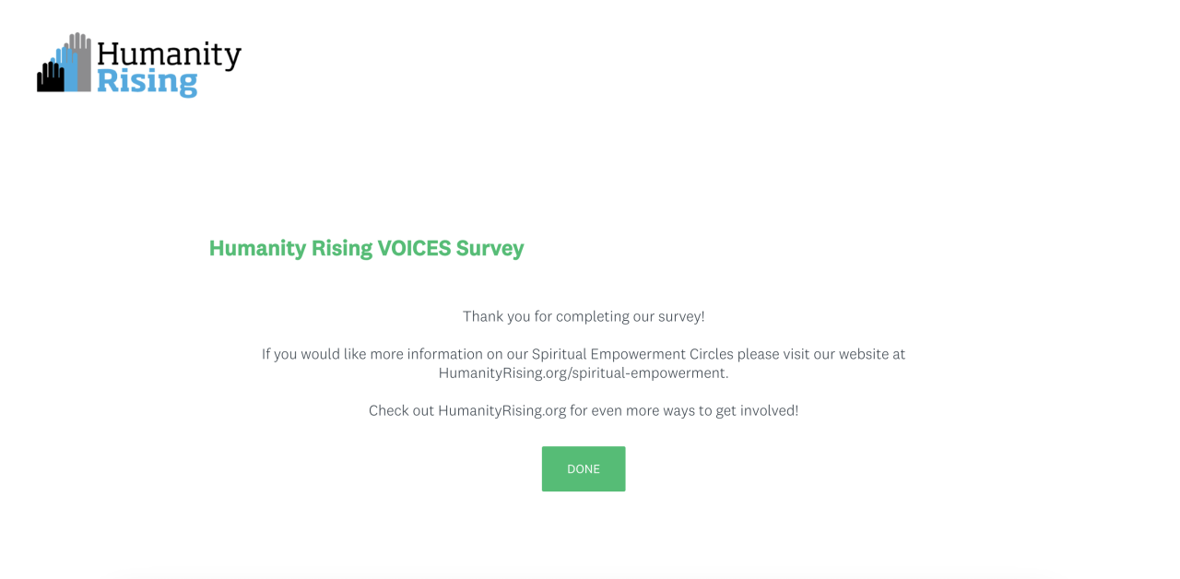Click the "Spiritual Empowerment Circles" phrase
1180x579 pixels.
(631, 354)
